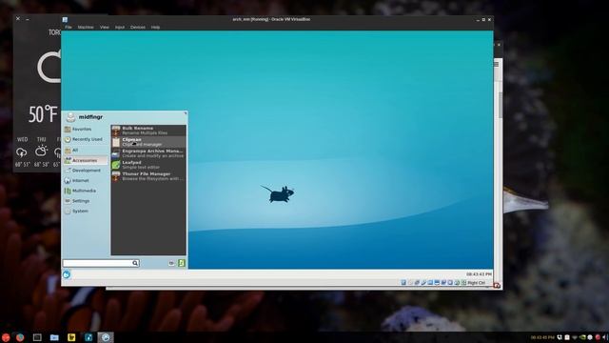Click the 50°F temperature in weather widget
This screenshot has height=343, width=609.
click(43, 114)
